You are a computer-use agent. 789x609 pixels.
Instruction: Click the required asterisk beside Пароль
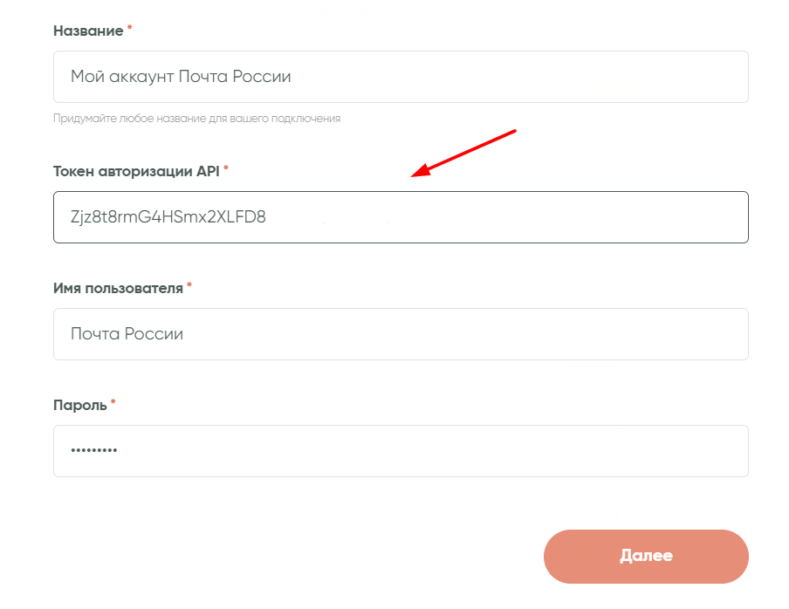(x=113, y=404)
